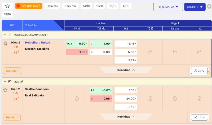Click the locked Hiệp 1 1x2 for Heidelberg
Viewport: 212px width, 125px height.
coord(199,52)
